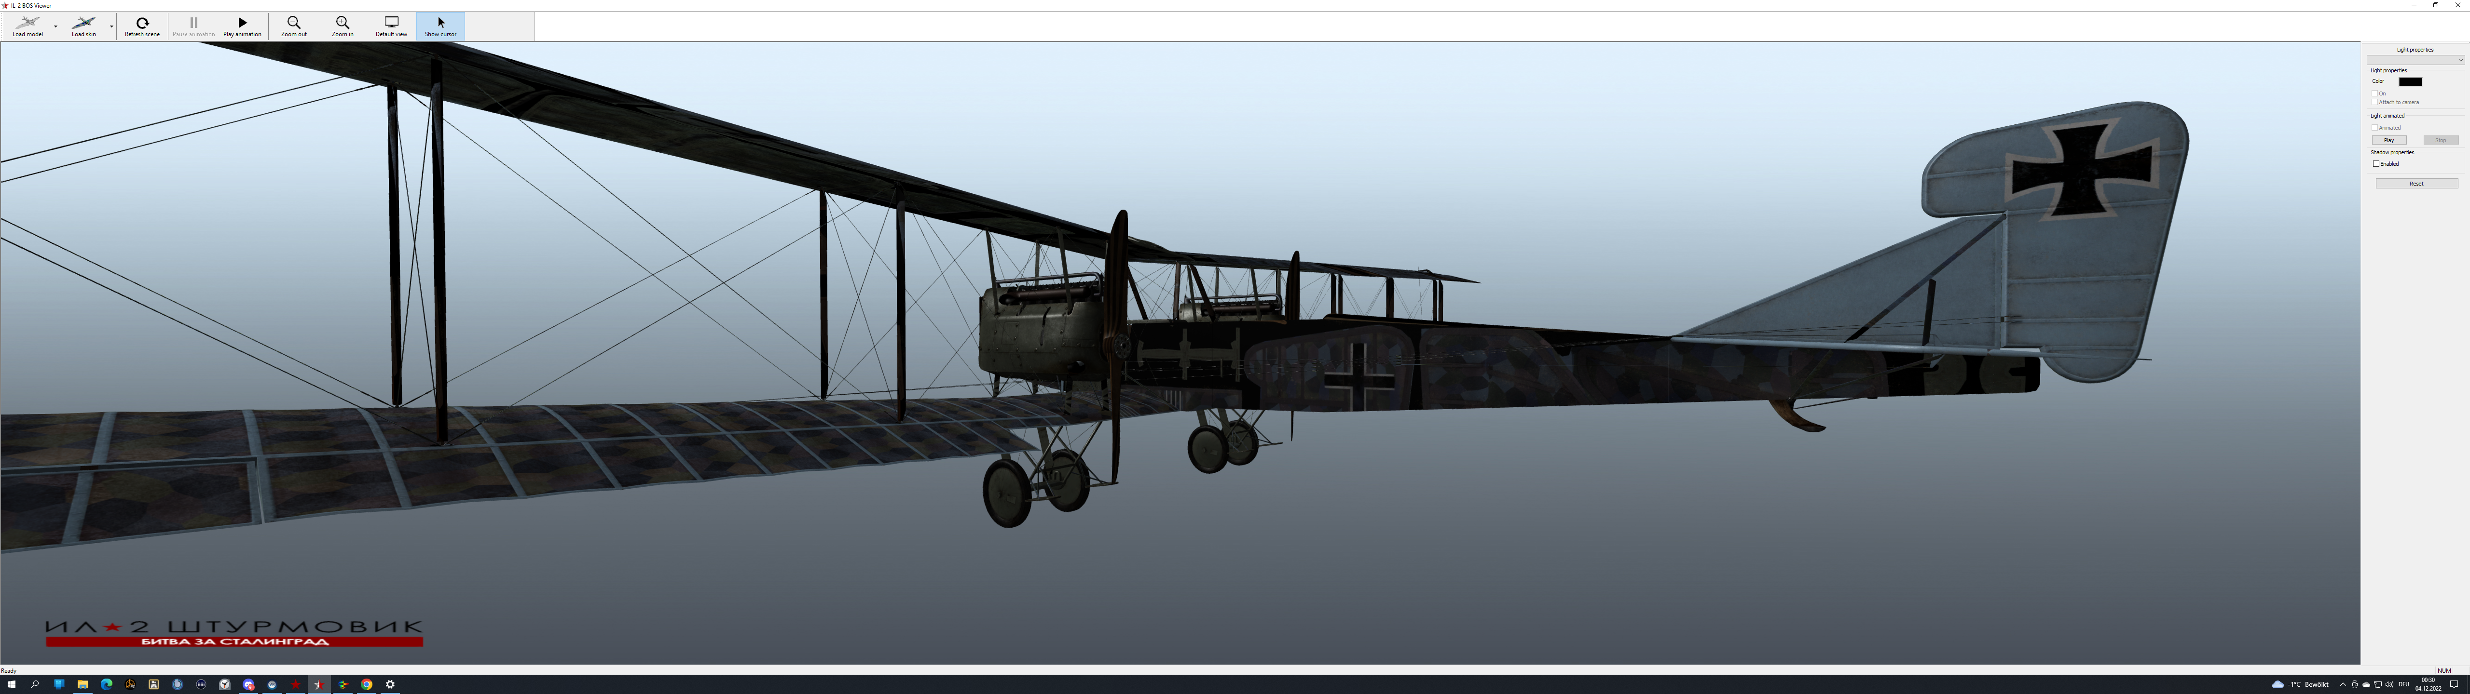The width and height of the screenshot is (2470, 694).
Task: Enable the shadow Enabled checkbox
Action: click(2376, 164)
